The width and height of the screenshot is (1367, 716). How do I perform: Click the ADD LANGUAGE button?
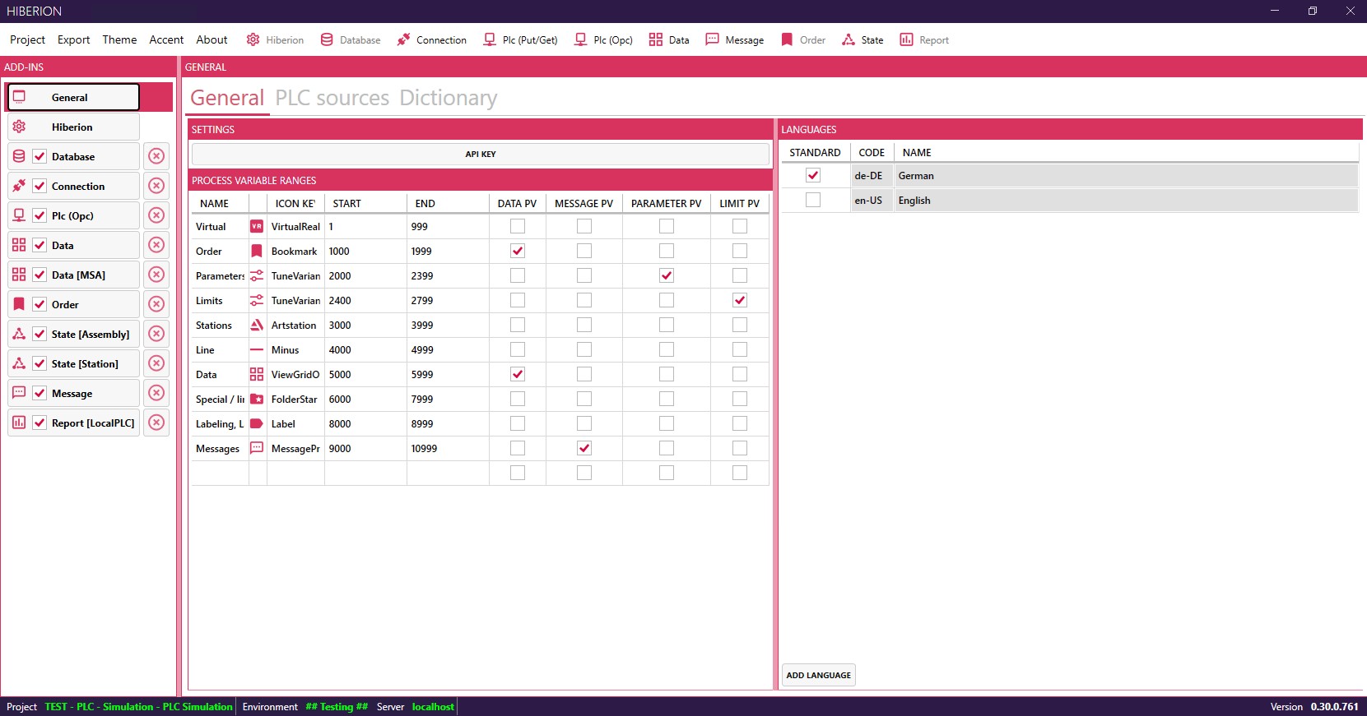(819, 675)
